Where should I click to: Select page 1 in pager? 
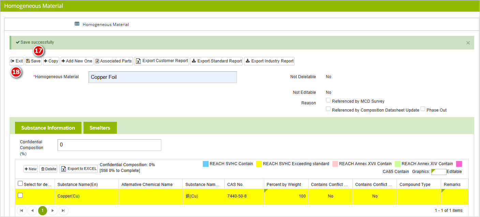click(42, 211)
